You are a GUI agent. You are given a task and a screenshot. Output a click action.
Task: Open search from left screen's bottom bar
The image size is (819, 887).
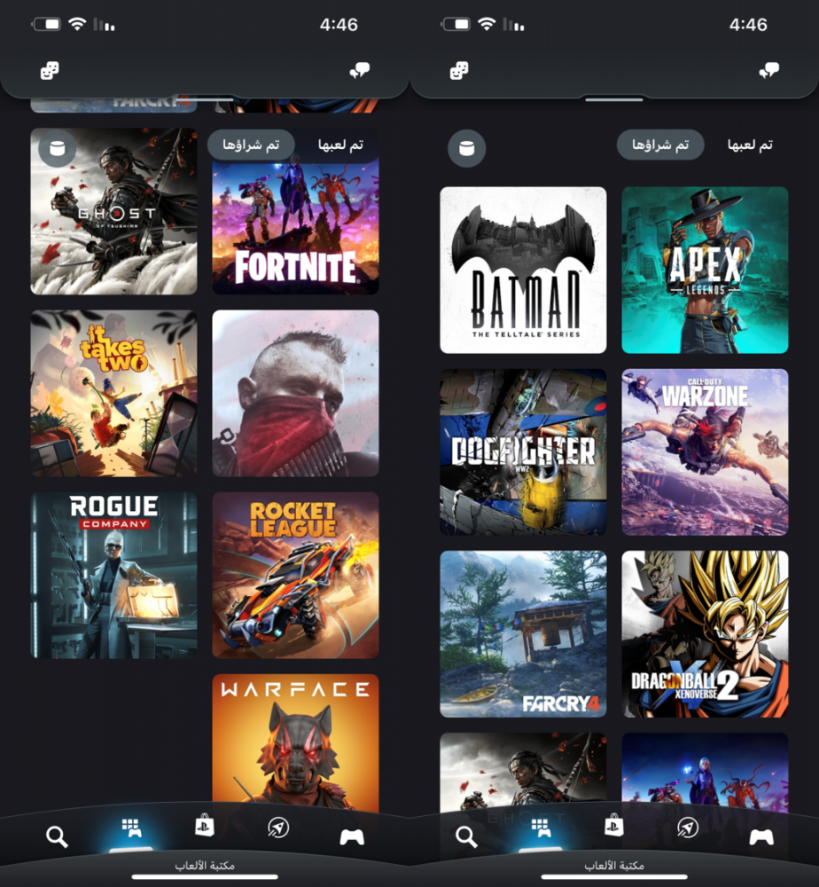click(x=57, y=836)
